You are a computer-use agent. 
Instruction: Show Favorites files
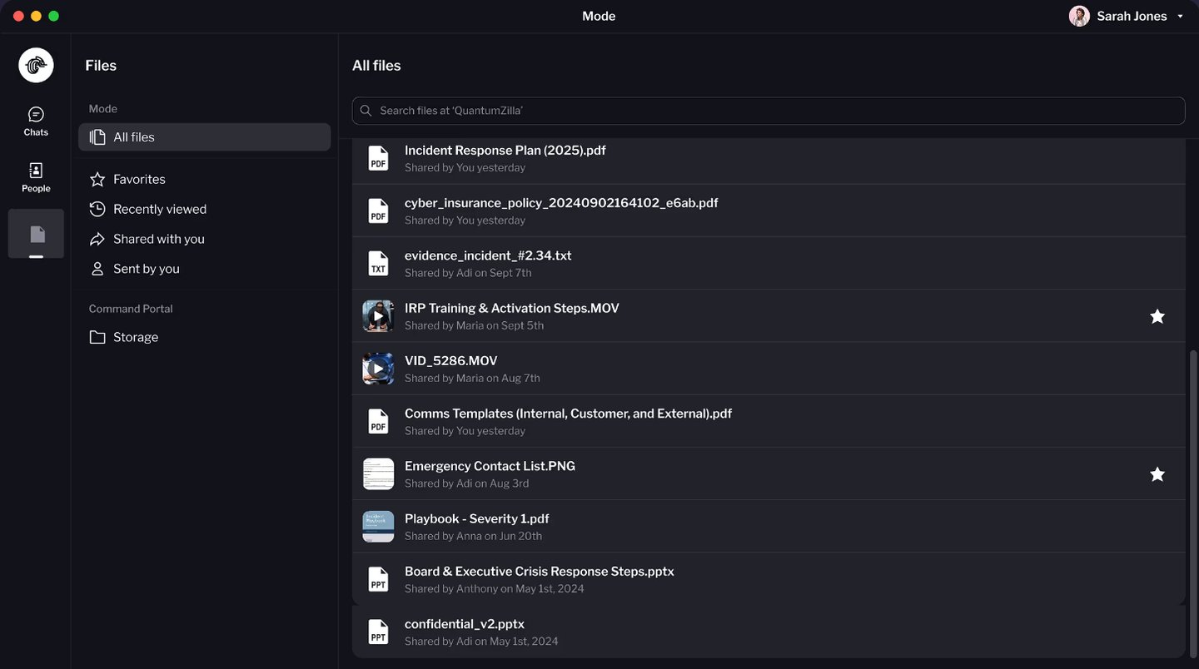(139, 179)
